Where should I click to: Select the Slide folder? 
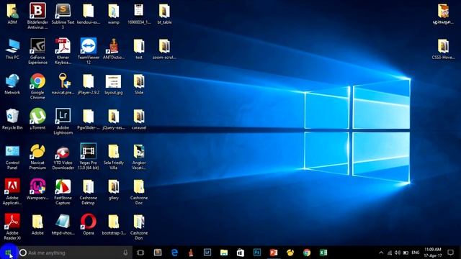pyautogui.click(x=139, y=84)
